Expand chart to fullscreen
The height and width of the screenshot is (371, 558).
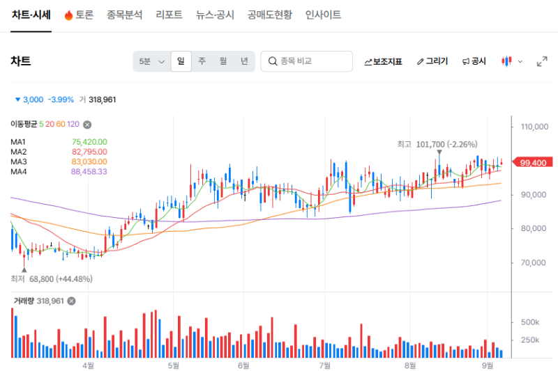[542, 61]
